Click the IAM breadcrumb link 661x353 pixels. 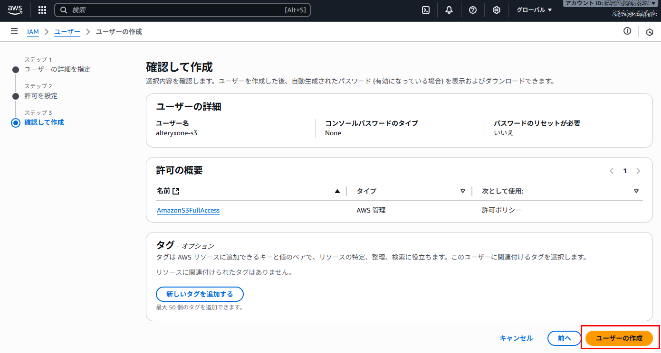coord(33,32)
